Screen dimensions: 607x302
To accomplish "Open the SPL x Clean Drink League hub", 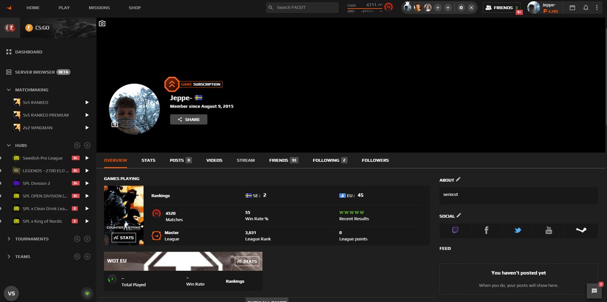I will tap(46, 209).
